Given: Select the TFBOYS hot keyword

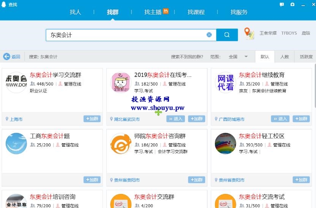Looking at the screenshot, I should [289, 33].
